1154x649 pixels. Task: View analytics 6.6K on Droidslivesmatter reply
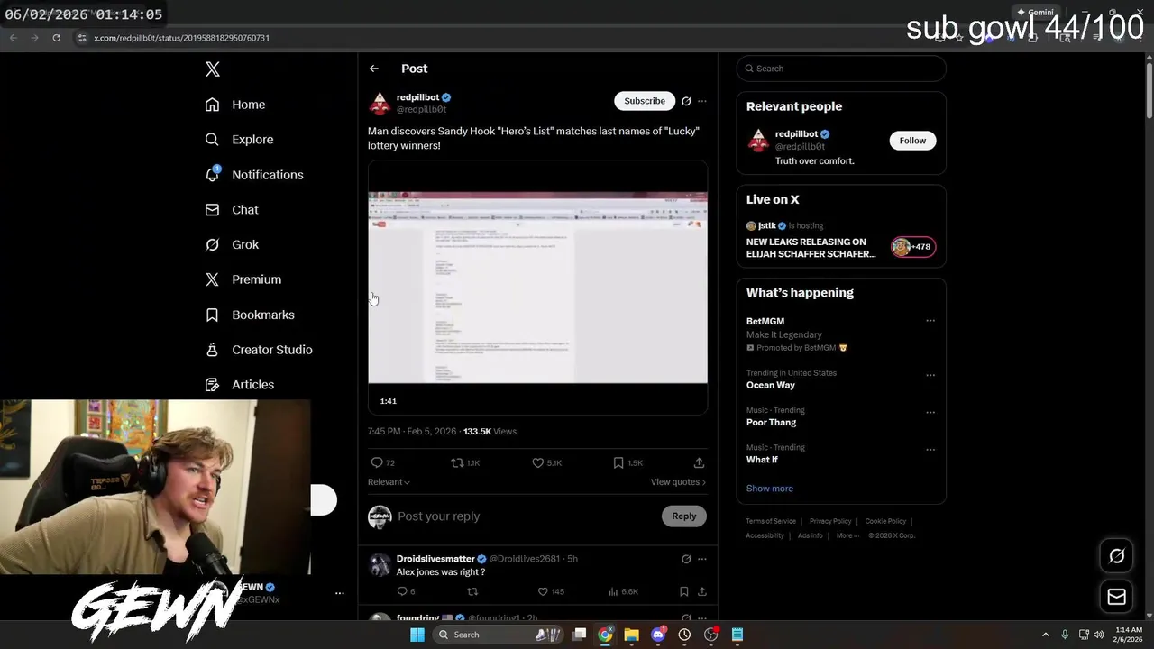coord(624,591)
